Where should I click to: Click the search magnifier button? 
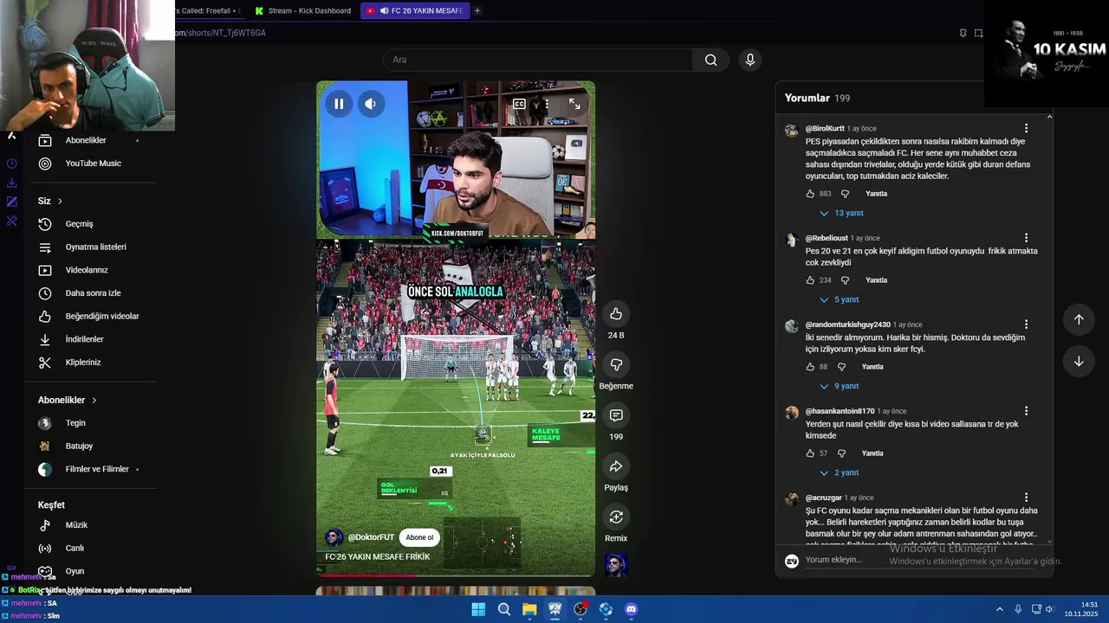[x=710, y=60]
